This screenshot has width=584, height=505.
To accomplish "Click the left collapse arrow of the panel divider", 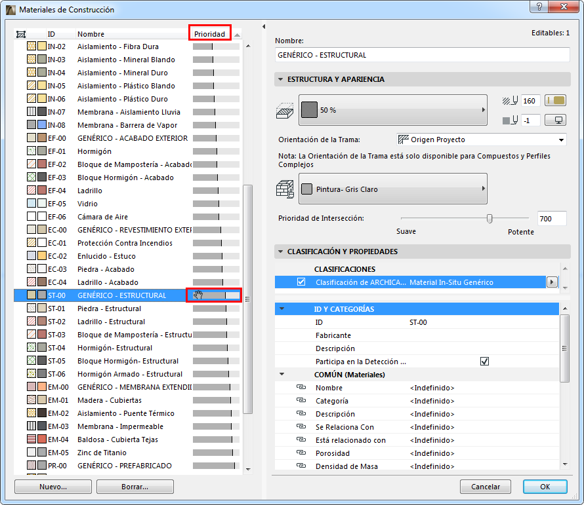I will [x=264, y=26].
